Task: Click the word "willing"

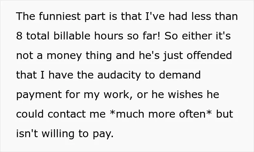Action: [58, 134]
